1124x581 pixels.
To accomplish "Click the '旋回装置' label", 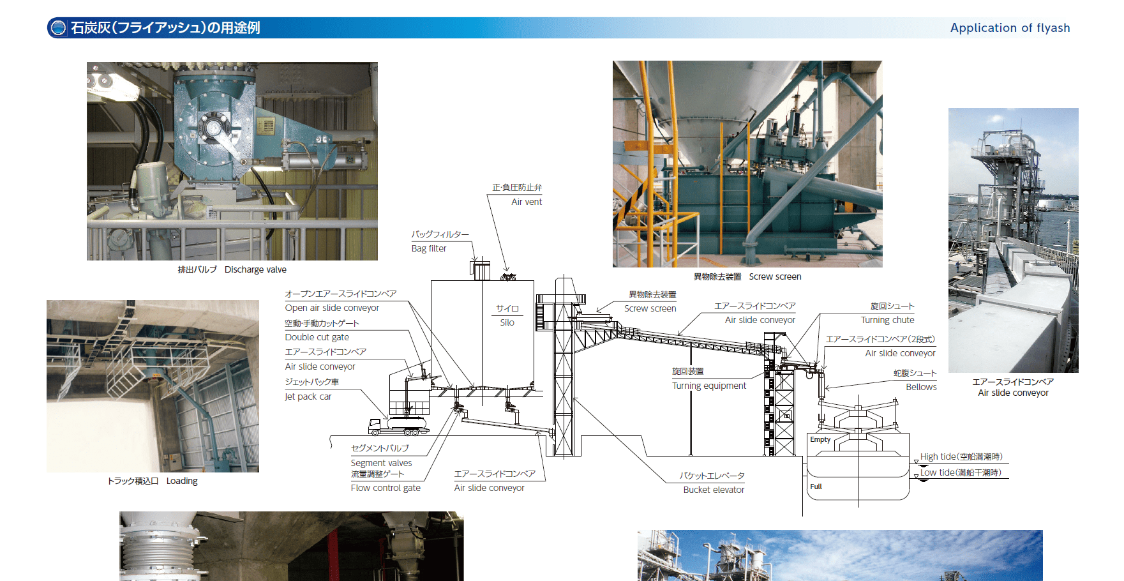I will pos(688,371).
